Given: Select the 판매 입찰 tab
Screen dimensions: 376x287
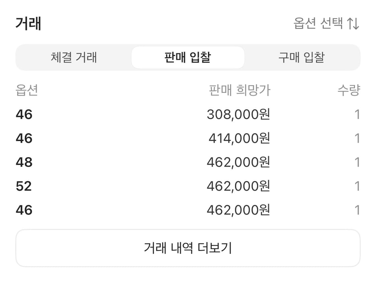Looking at the screenshot, I should [x=188, y=57].
